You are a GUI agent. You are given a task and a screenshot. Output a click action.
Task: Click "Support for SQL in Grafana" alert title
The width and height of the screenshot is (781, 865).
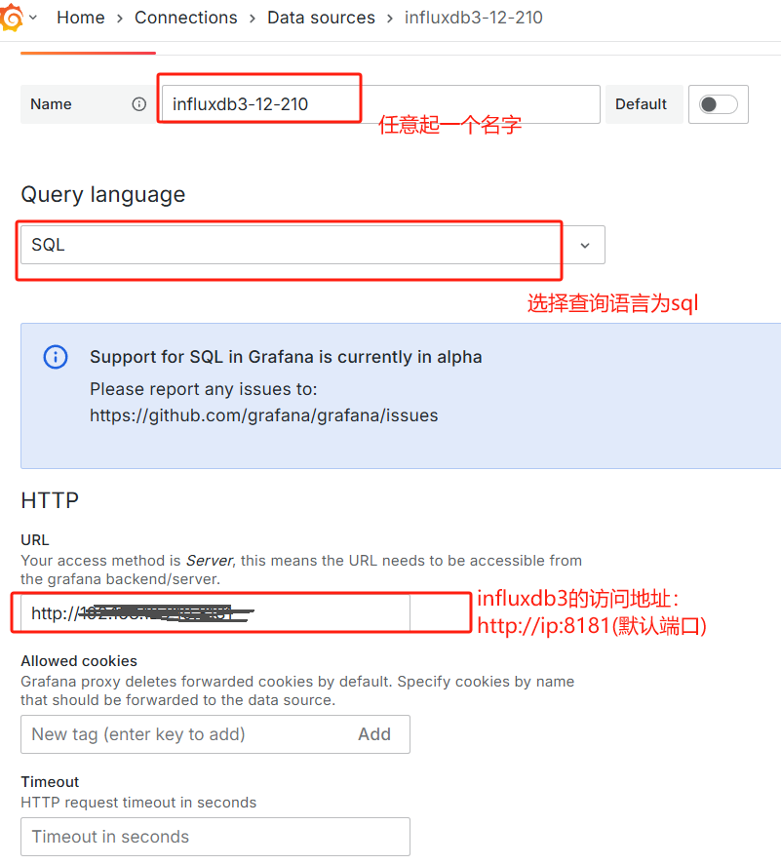pyautogui.click(x=286, y=357)
